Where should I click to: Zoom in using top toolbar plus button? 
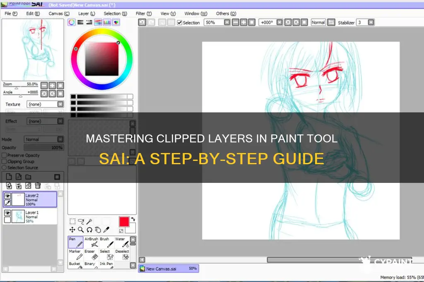[243, 22]
